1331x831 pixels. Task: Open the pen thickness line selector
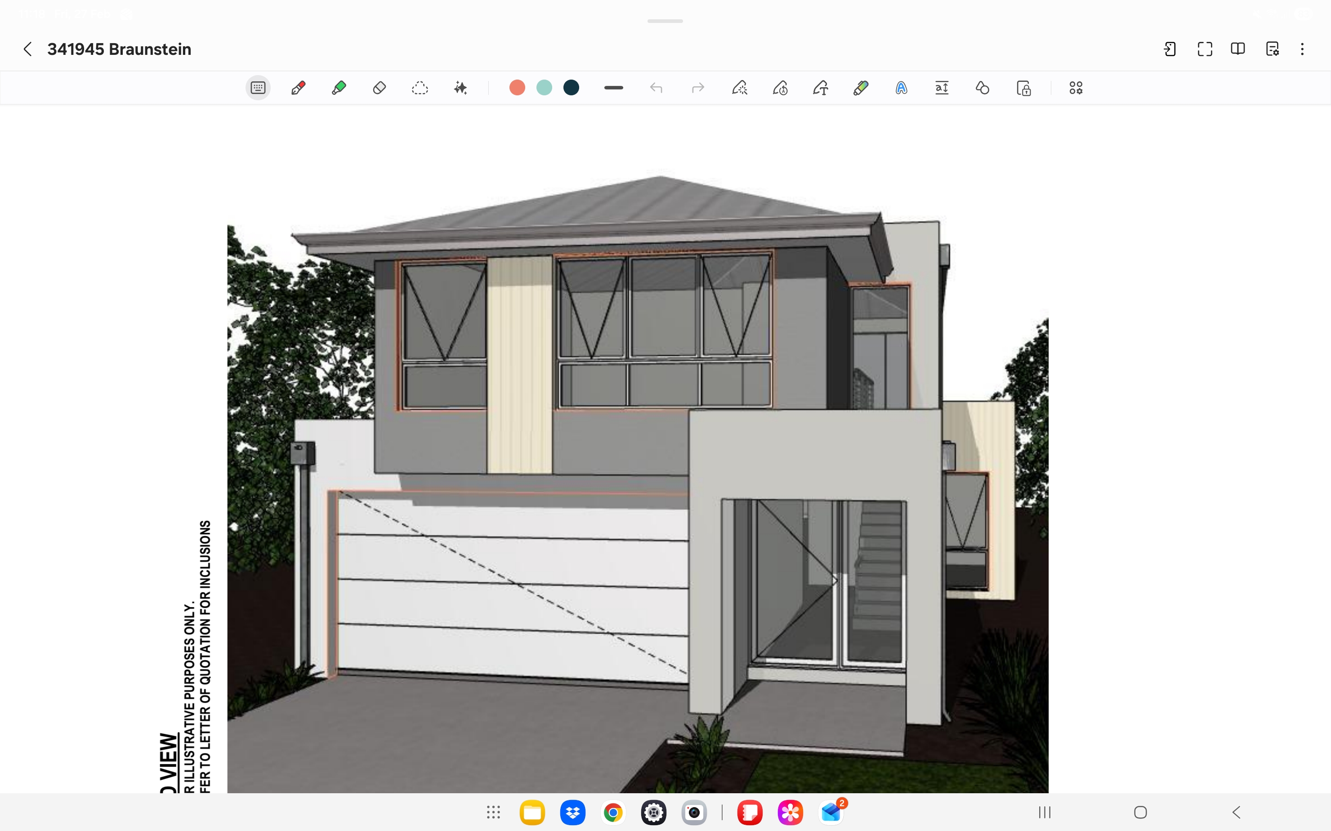click(x=613, y=88)
